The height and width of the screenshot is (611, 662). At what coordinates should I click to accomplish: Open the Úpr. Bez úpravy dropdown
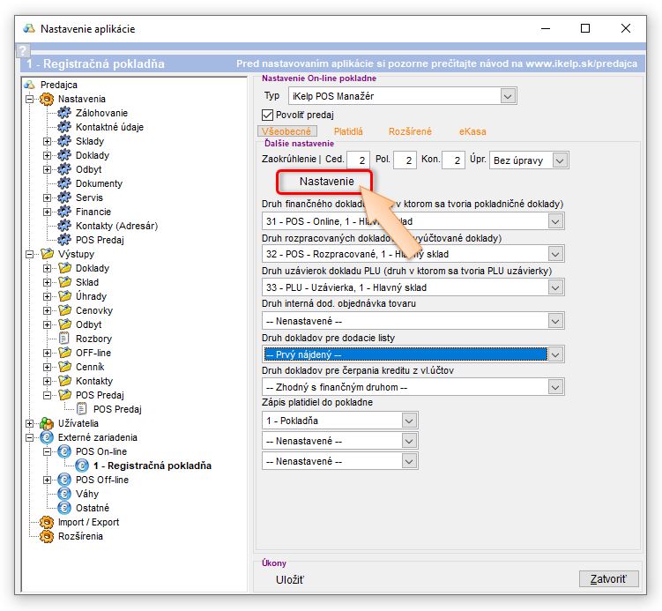pyautogui.click(x=561, y=160)
